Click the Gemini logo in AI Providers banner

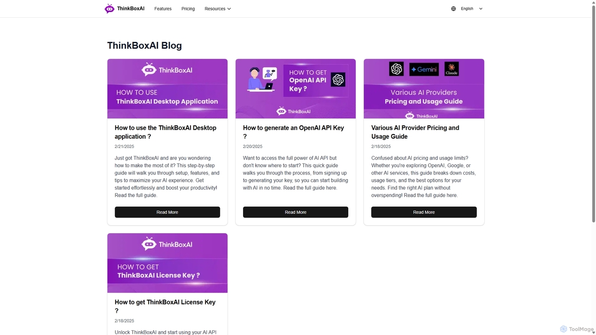pyautogui.click(x=424, y=69)
